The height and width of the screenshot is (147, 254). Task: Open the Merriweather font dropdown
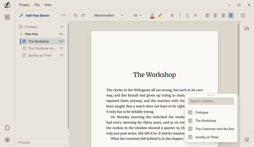tap(109, 15)
